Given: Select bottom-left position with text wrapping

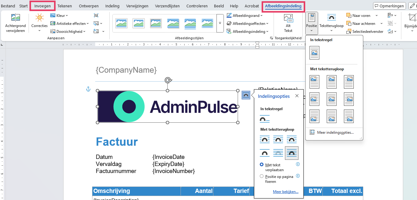Looking at the screenshot, I should 314,116.
